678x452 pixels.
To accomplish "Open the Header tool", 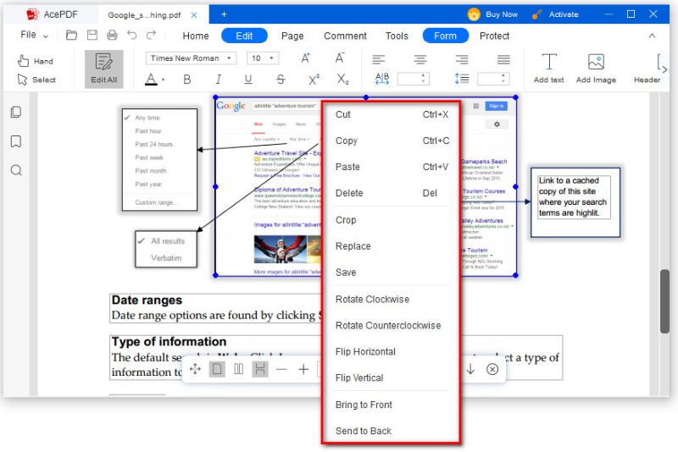I will [647, 69].
